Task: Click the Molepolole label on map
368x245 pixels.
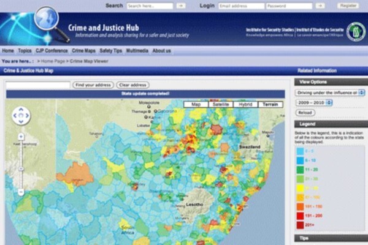Action: click(149, 102)
